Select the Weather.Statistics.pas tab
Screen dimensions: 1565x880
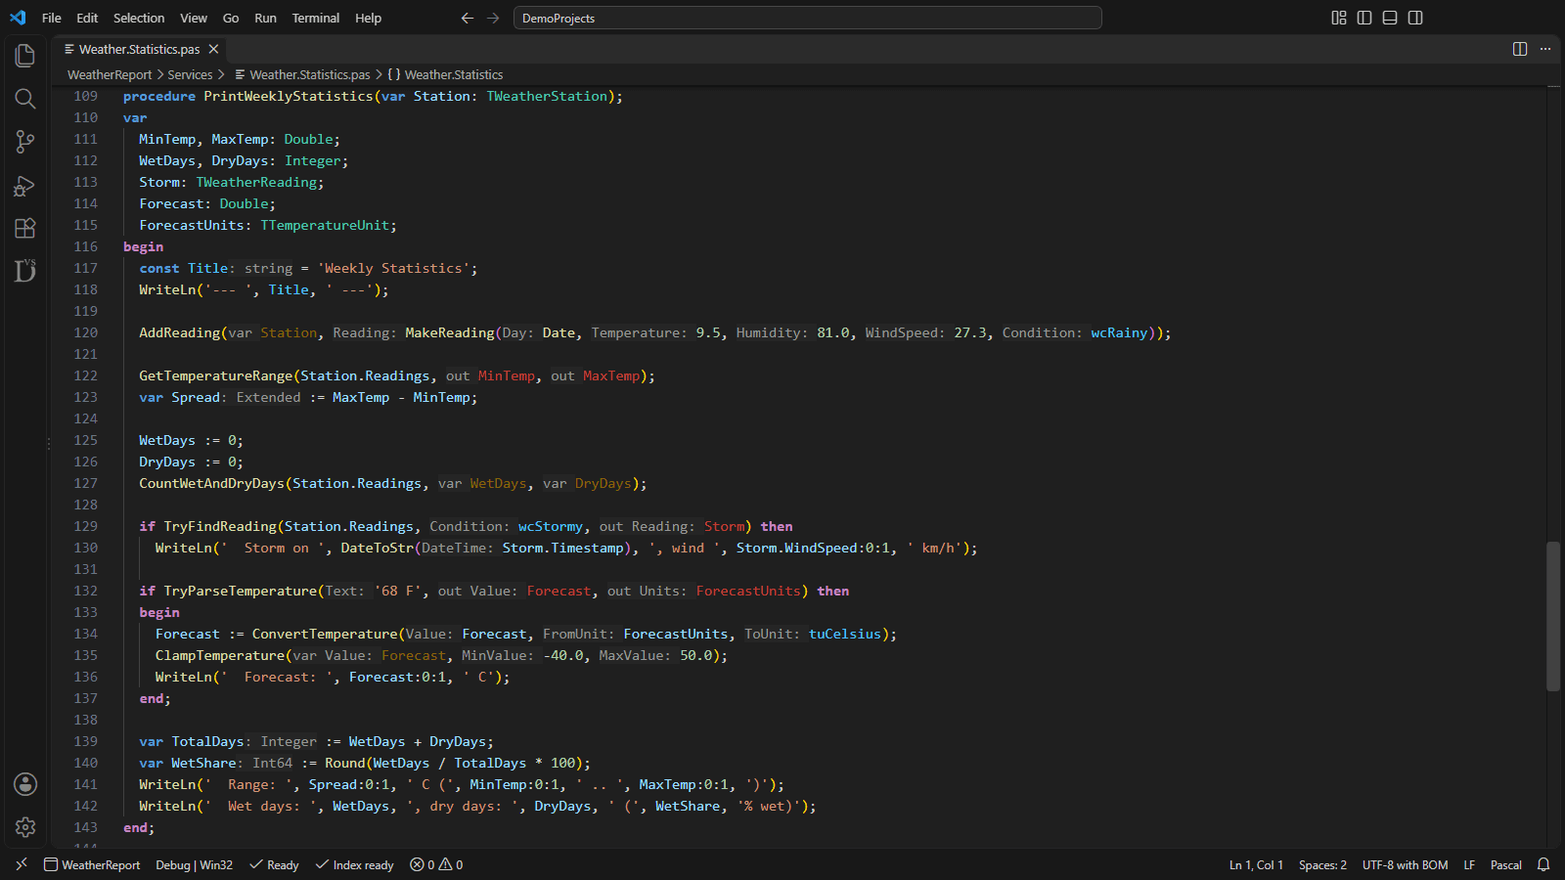pyautogui.click(x=139, y=49)
